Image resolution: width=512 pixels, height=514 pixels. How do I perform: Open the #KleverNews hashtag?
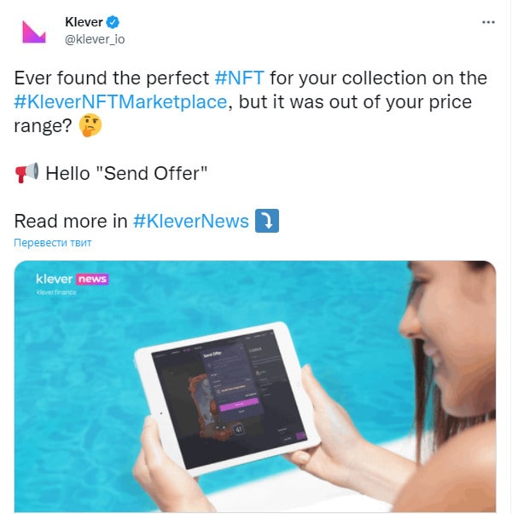(x=191, y=221)
